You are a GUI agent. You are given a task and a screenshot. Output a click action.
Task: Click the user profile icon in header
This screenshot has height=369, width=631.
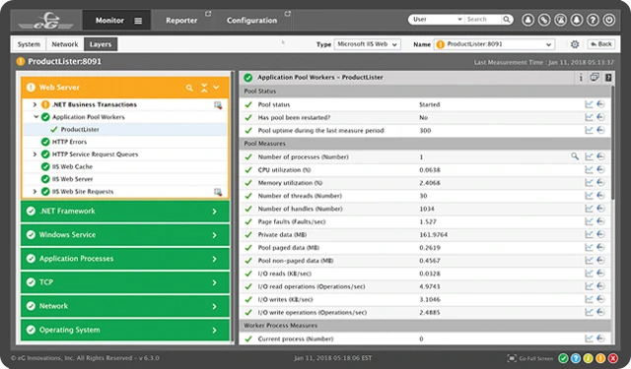(528, 20)
